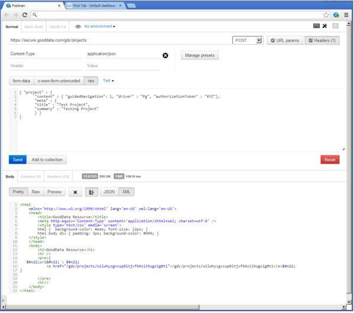This screenshot has height=313, width=354.
Task: Expand the Text format dropdown
Action: coord(108,81)
